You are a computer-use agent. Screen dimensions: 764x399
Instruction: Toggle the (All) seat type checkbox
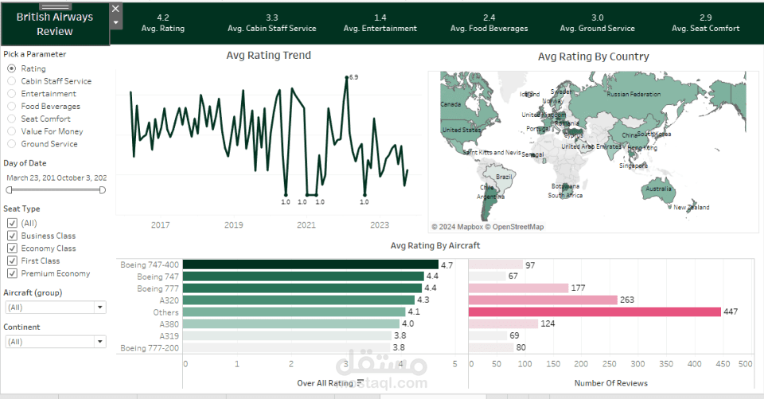[x=12, y=223]
